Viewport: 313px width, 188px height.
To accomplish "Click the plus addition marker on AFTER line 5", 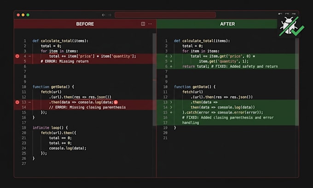I will [171, 61].
